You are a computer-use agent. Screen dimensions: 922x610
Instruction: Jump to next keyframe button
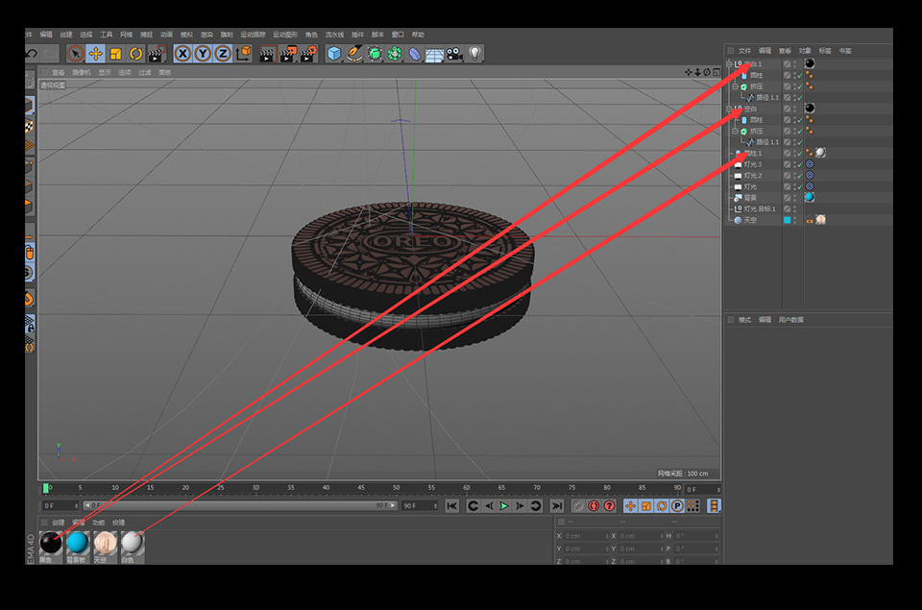[535, 506]
